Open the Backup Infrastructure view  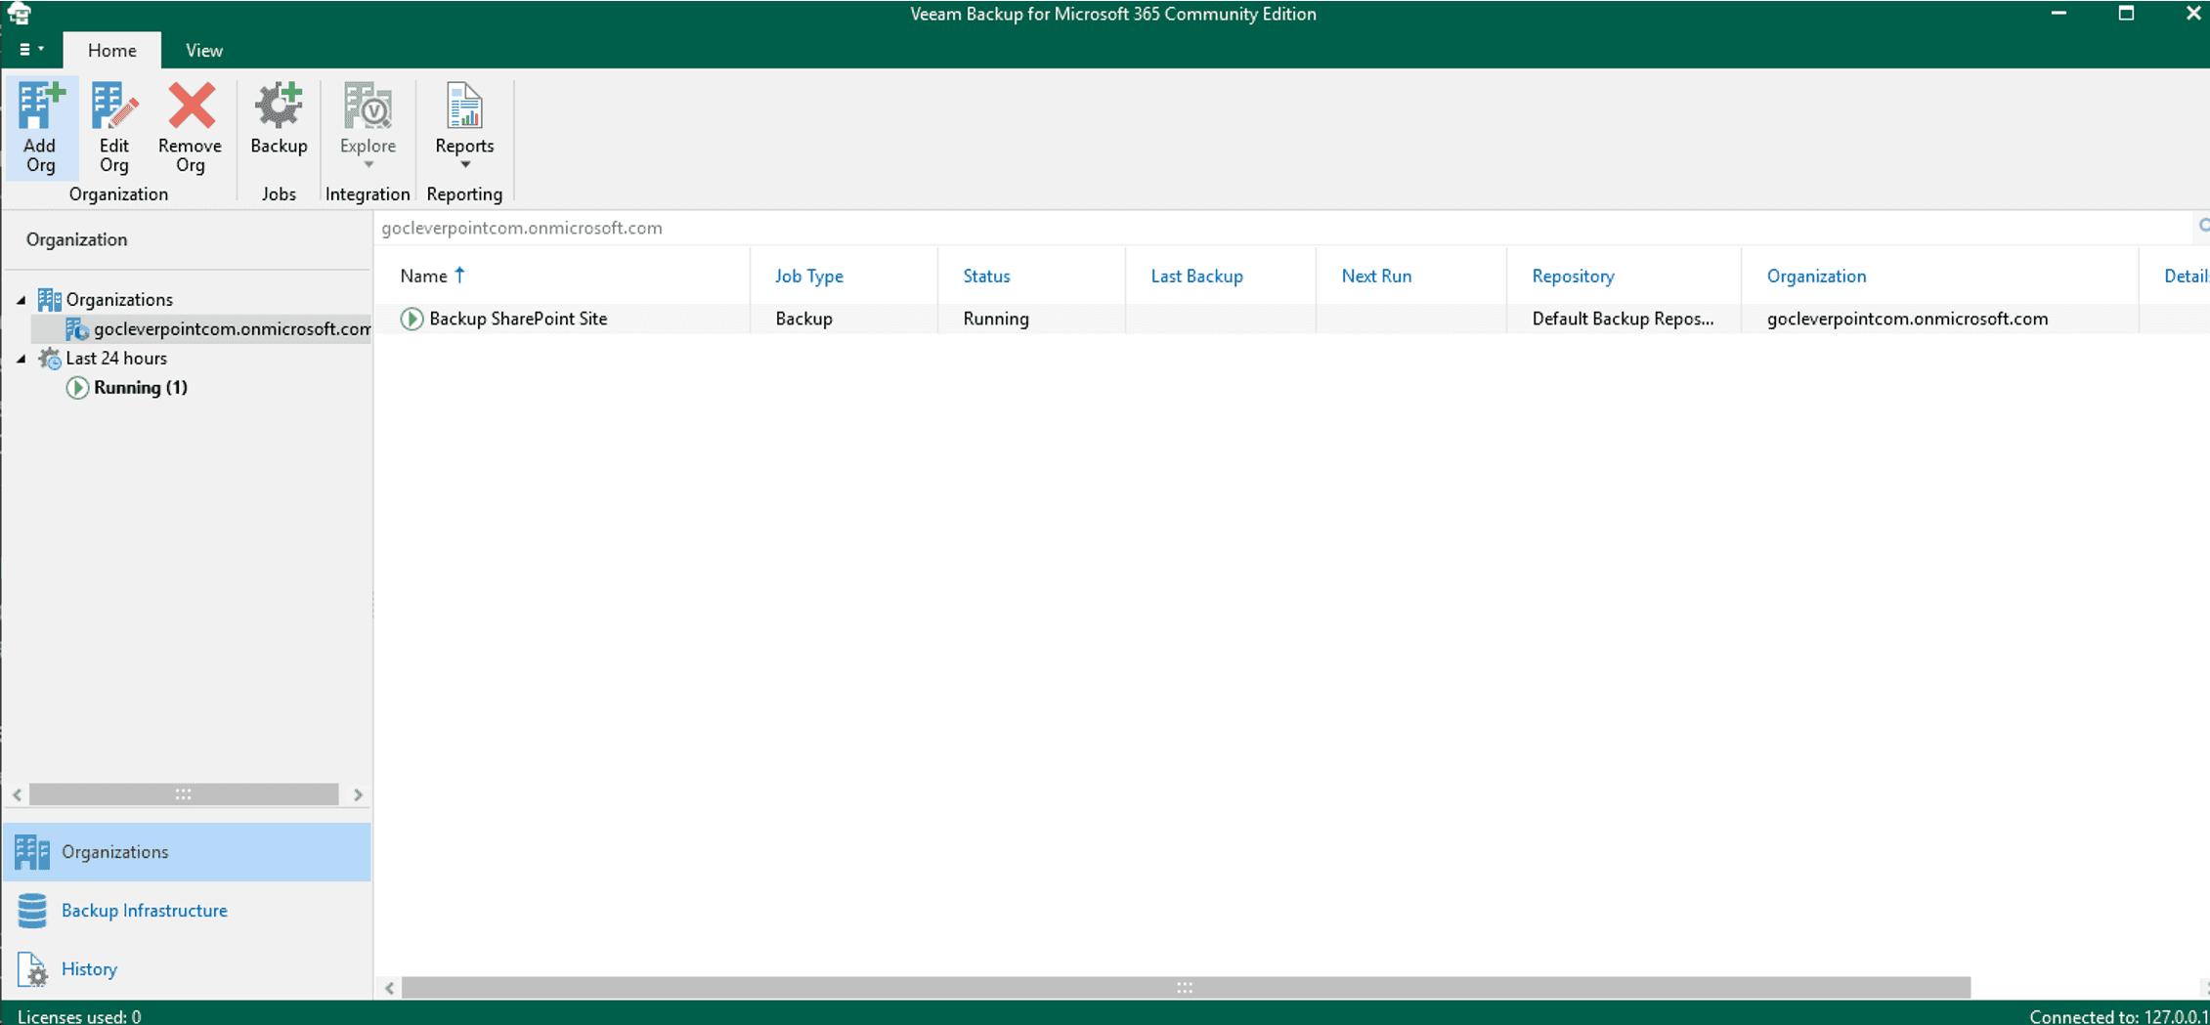187,911
